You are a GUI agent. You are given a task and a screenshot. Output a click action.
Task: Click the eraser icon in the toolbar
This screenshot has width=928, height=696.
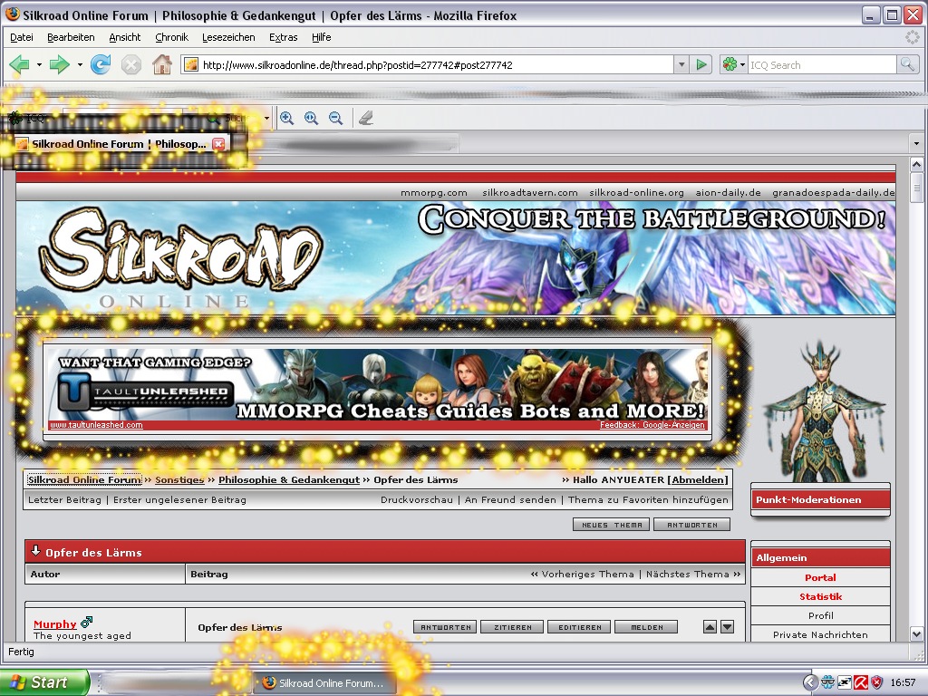(x=365, y=118)
